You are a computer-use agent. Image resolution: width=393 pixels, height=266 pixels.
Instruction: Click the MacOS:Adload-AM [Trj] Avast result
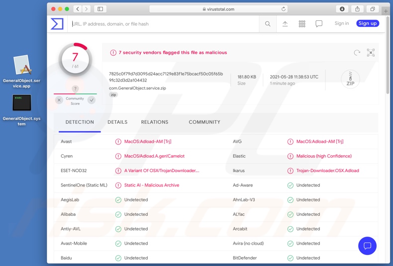point(148,142)
